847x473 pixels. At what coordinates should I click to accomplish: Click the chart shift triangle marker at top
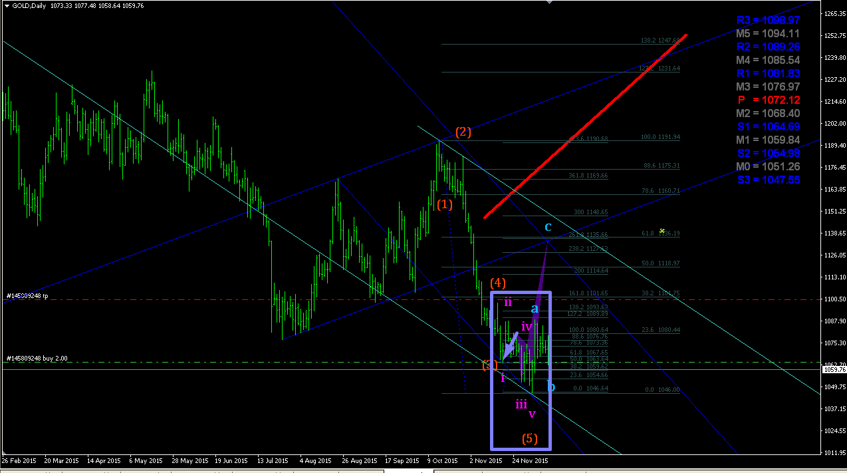[x=549, y=3]
